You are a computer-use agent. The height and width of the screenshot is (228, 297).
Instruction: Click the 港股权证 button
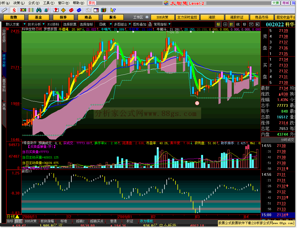pos(237,17)
